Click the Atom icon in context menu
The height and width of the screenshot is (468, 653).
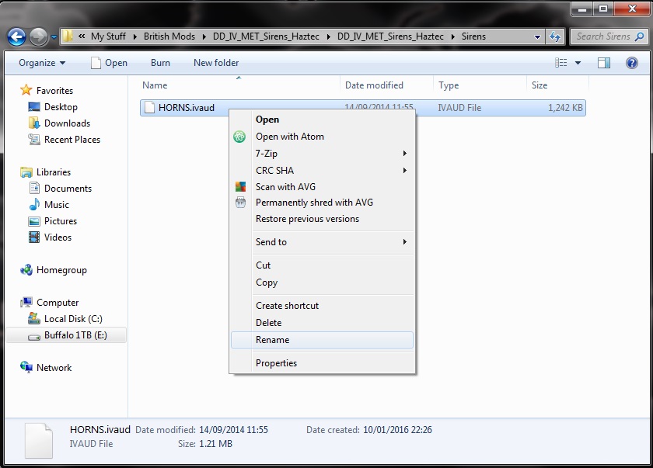point(239,137)
